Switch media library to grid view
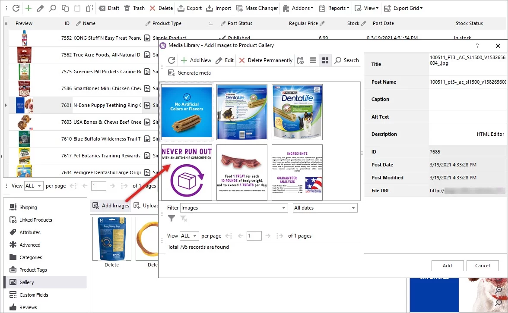Viewport: 508px width, 313px height. coord(325,60)
